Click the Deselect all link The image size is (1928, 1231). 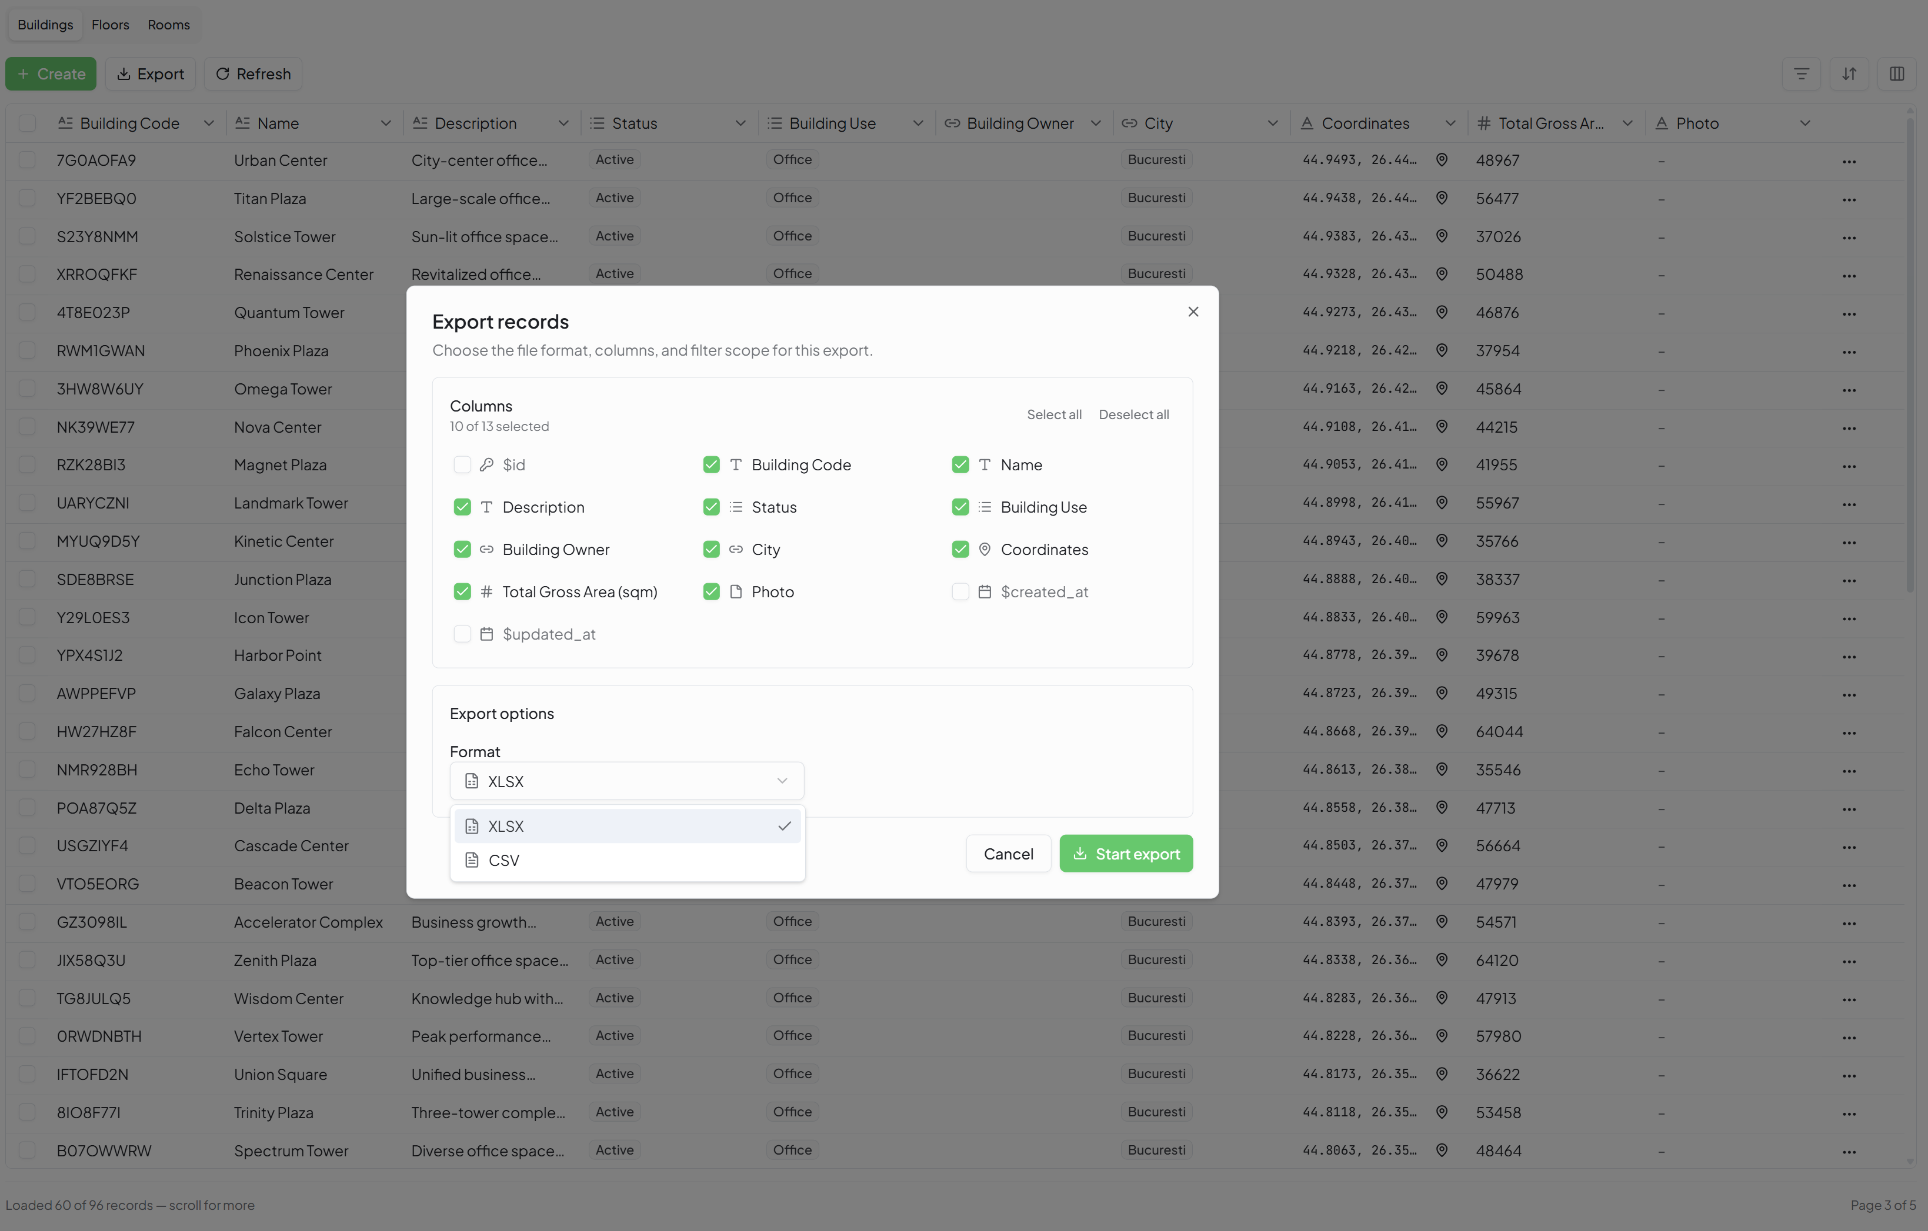tap(1133, 414)
